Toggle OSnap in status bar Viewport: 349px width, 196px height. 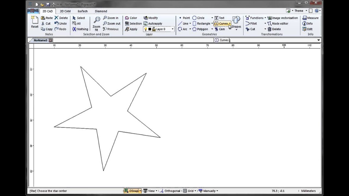[131, 191]
